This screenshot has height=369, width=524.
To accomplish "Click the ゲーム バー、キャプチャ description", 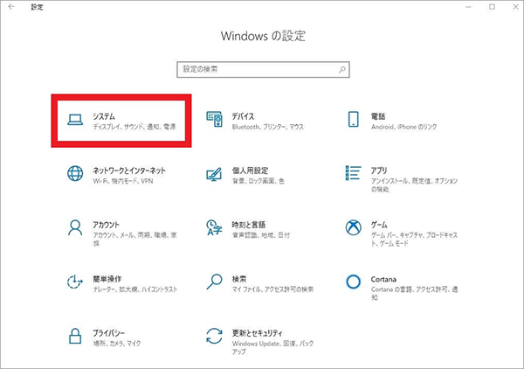I will pos(414,240).
